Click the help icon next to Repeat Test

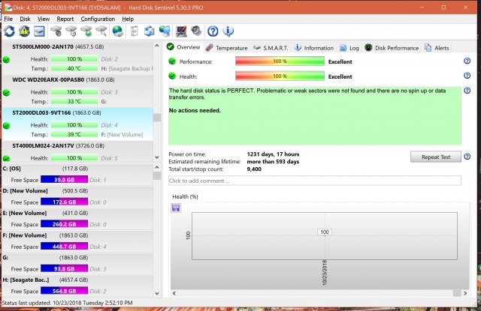click(467, 157)
